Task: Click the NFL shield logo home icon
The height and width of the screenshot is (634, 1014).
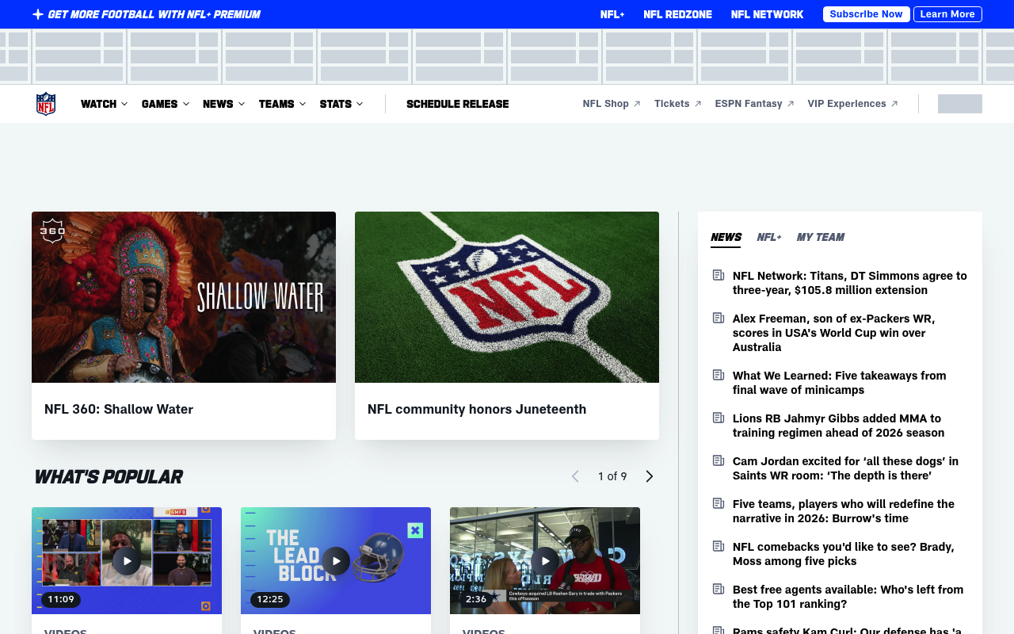Action: tap(46, 104)
